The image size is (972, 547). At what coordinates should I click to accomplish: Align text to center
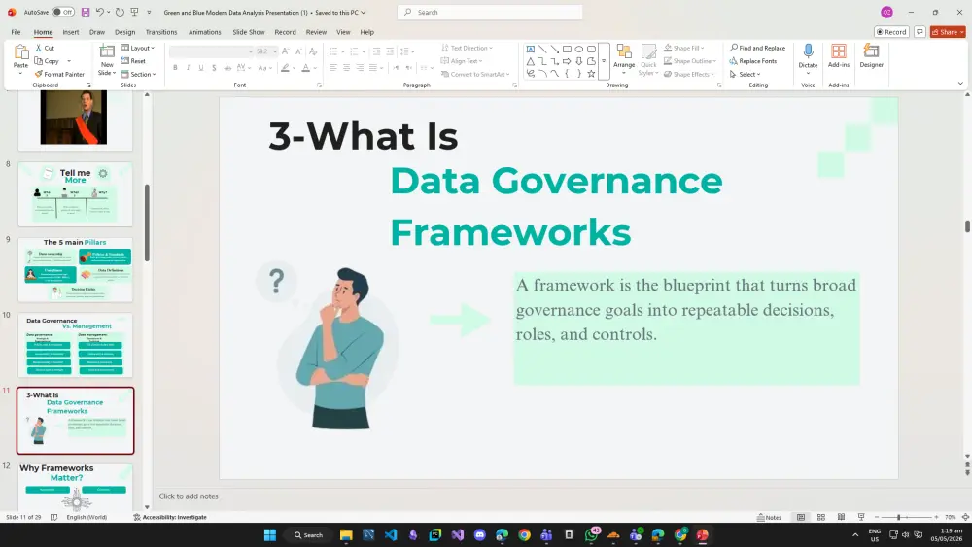pos(347,67)
